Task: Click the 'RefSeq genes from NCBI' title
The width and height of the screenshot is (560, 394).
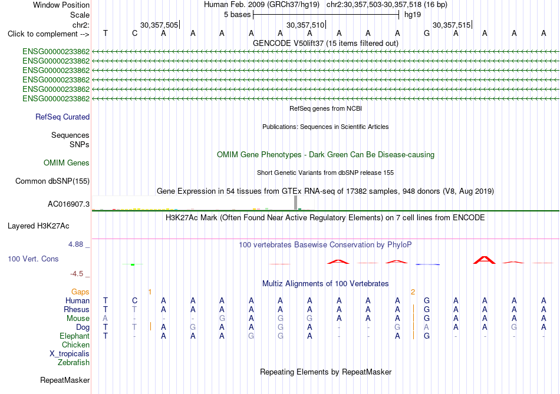Action: coord(325,108)
